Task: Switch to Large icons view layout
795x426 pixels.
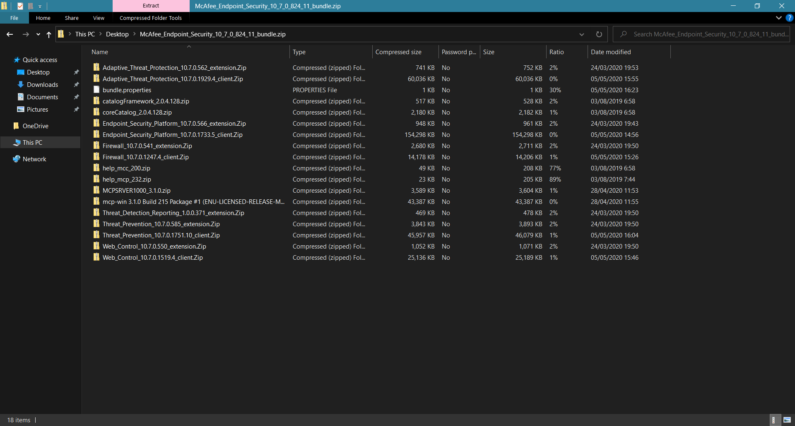Action: click(x=787, y=420)
